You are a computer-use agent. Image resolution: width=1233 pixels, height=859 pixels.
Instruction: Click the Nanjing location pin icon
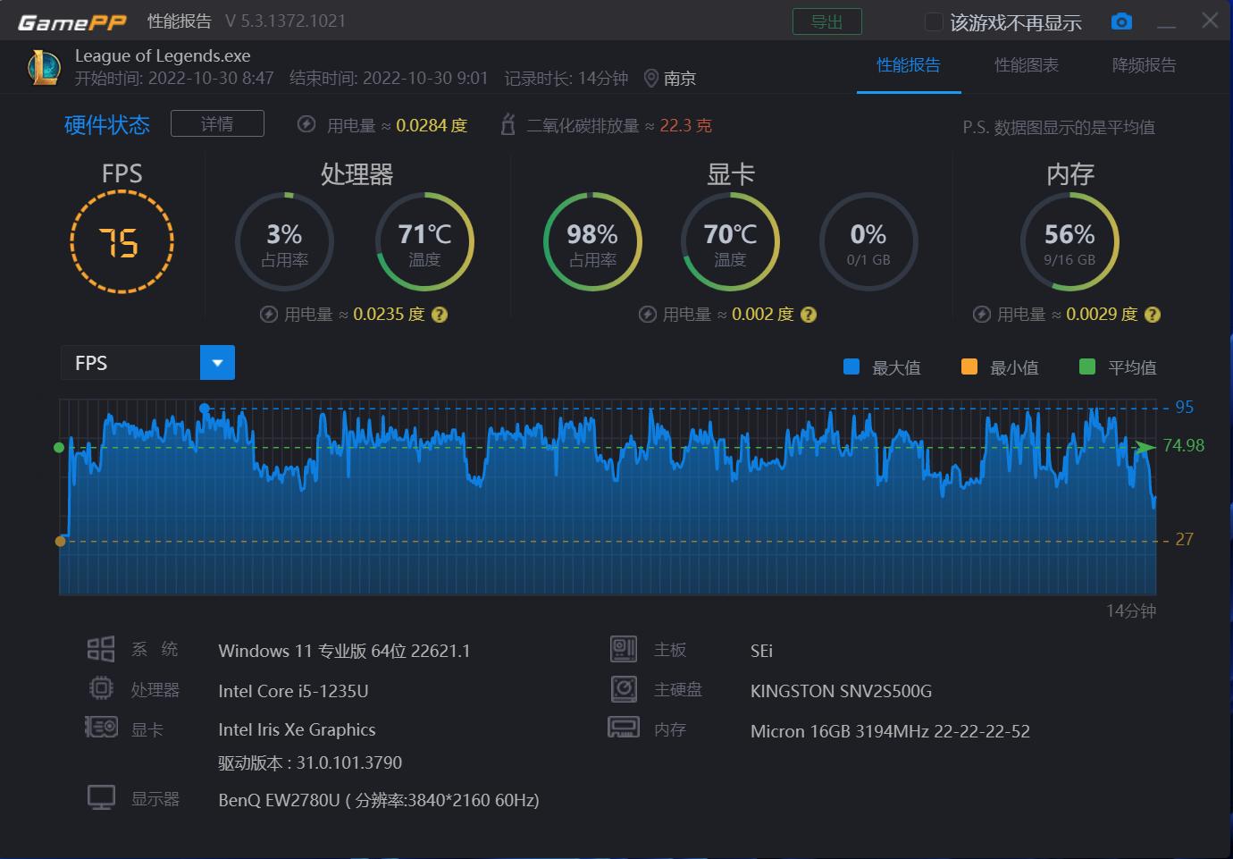(650, 79)
